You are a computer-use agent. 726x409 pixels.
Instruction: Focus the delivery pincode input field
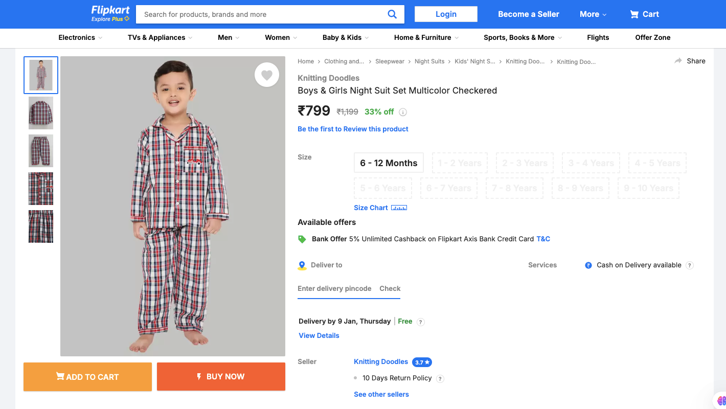click(334, 288)
